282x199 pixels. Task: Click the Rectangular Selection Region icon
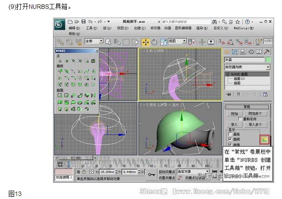pyautogui.click(x=126, y=42)
